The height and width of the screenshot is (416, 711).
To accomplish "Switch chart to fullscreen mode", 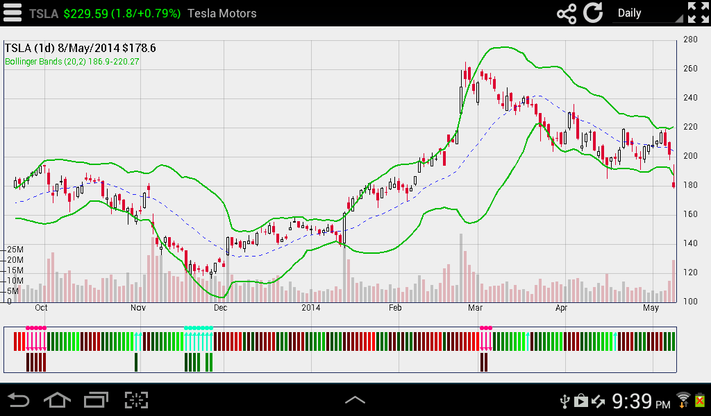I will tap(697, 12).
